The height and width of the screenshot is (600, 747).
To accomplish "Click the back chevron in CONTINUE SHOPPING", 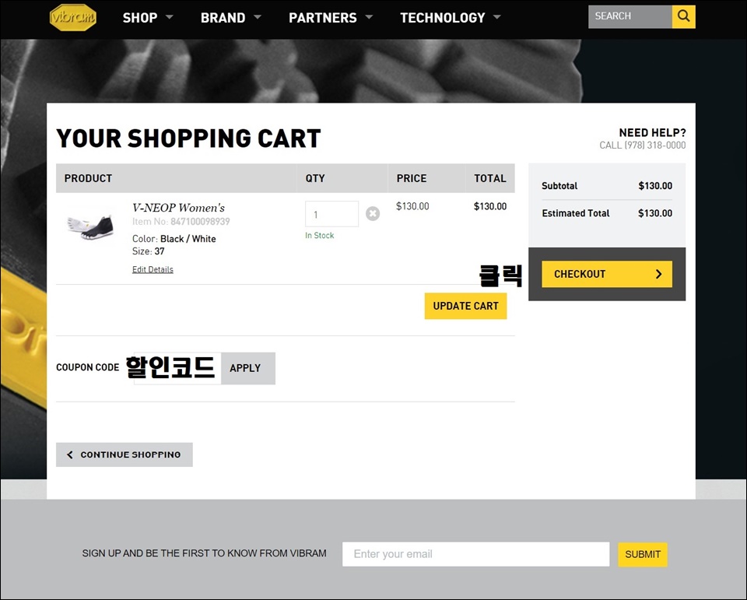I will [x=70, y=454].
